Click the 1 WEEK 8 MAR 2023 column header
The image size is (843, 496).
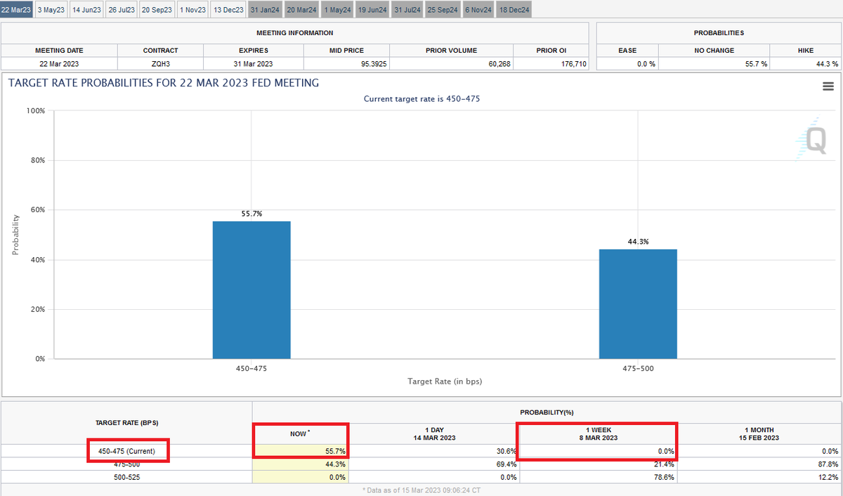[x=598, y=433]
